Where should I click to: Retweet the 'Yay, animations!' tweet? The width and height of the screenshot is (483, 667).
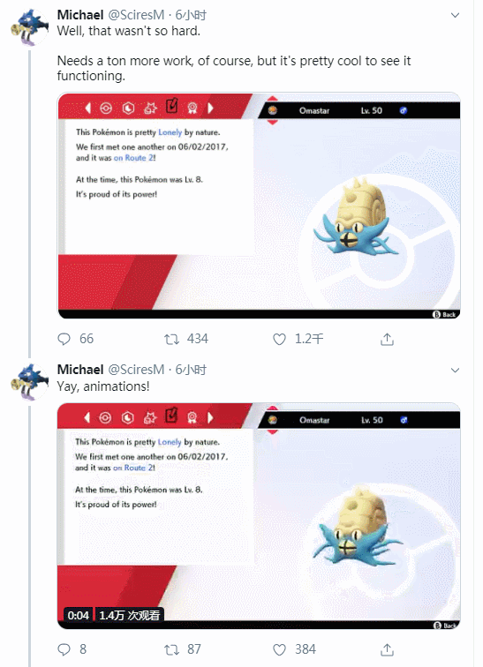tap(172, 649)
